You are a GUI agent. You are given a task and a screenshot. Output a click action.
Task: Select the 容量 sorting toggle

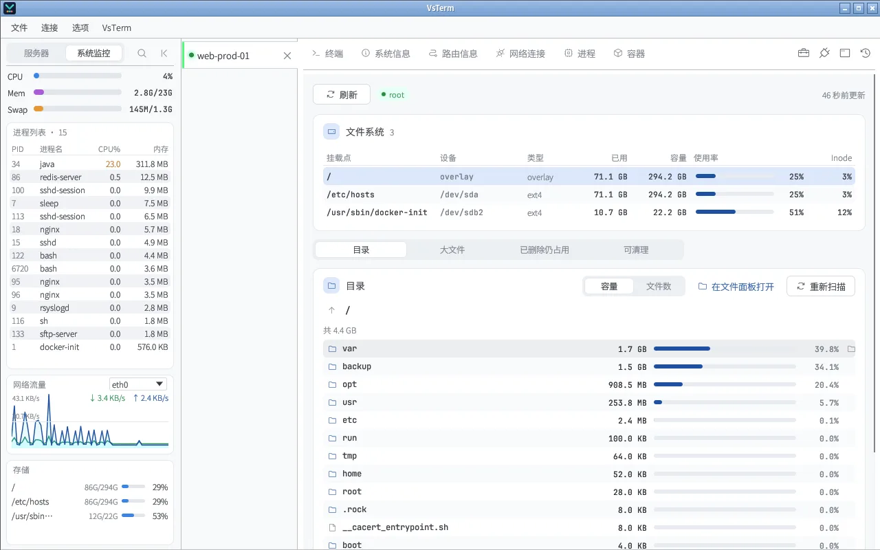(x=609, y=286)
